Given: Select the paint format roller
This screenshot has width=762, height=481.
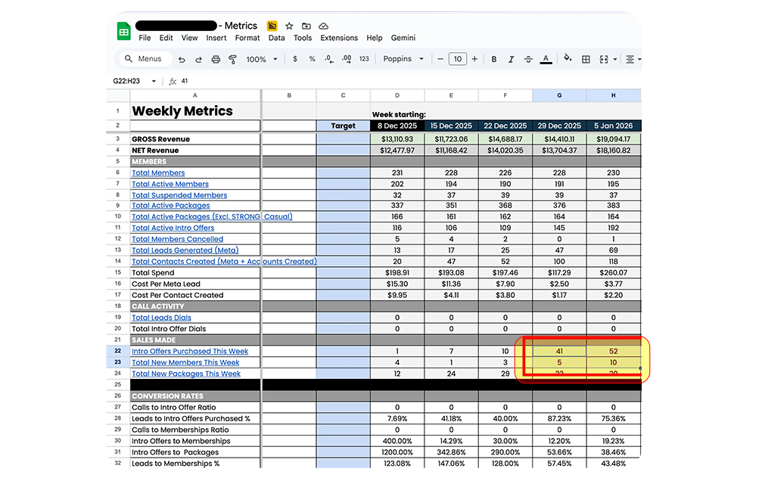Looking at the screenshot, I should [x=232, y=59].
